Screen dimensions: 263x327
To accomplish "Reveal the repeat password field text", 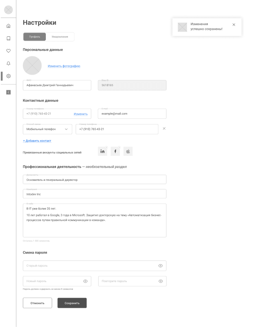I will coord(161,281).
